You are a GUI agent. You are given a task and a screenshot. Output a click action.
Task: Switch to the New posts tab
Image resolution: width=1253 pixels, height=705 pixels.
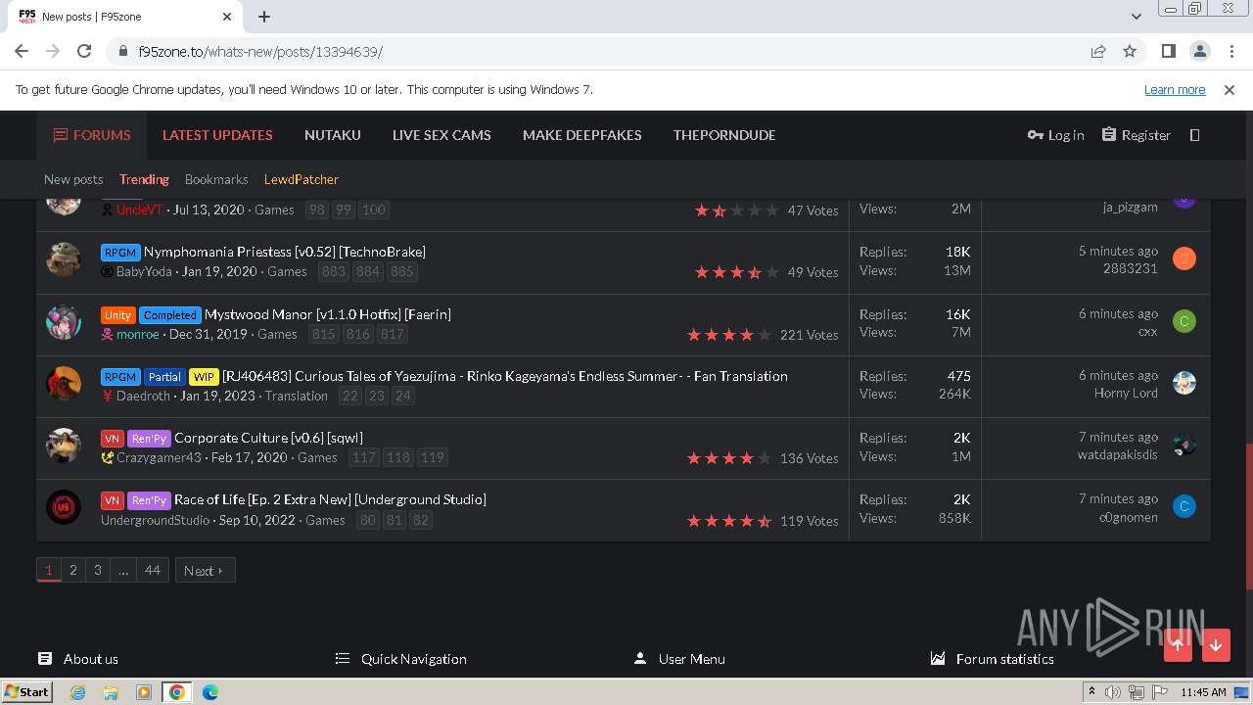point(73,179)
